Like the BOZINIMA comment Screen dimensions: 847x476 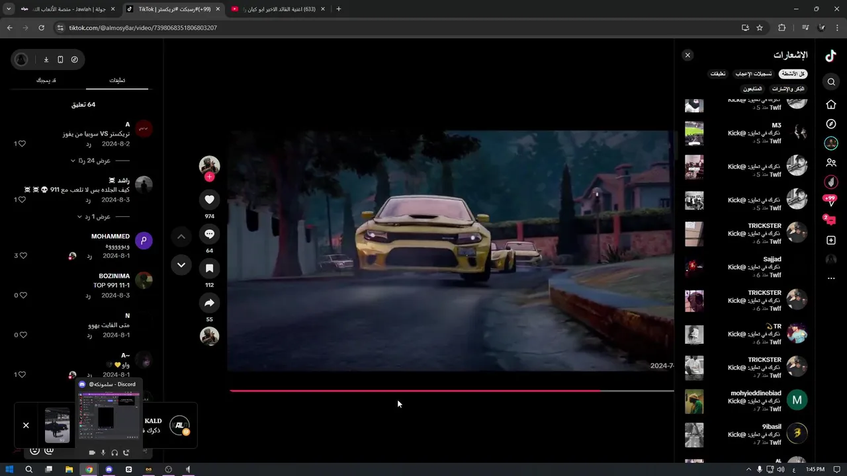[x=22, y=295]
